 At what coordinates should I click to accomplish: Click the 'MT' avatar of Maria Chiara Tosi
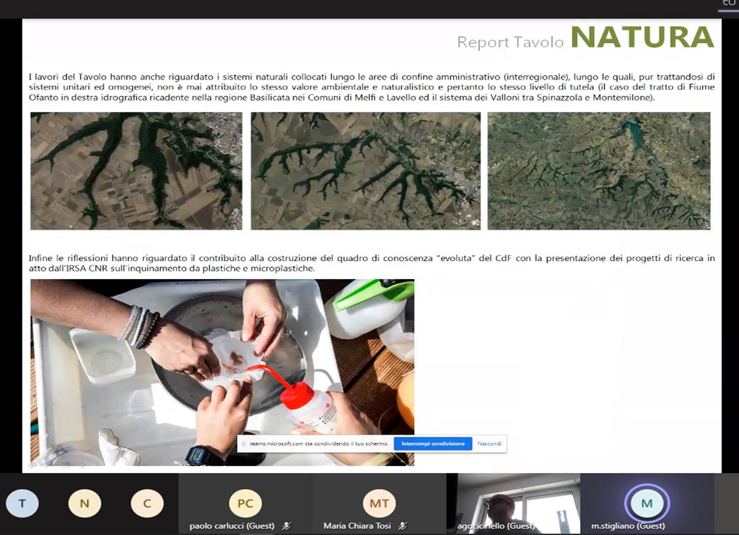tap(379, 503)
